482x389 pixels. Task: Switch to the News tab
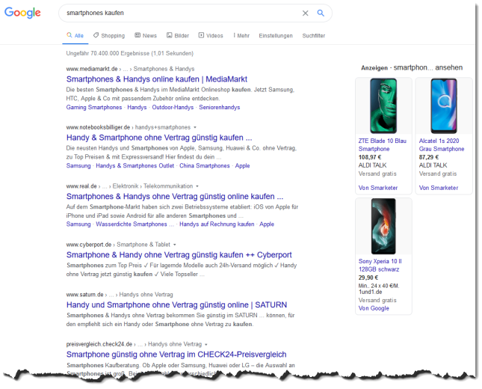point(146,35)
